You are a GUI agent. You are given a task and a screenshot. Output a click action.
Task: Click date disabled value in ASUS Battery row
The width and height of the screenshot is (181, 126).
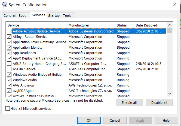click(150, 64)
